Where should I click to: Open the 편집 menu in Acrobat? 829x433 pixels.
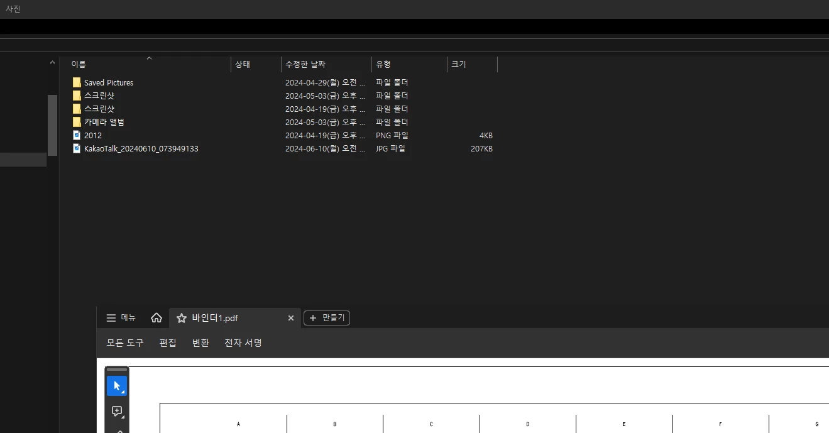[x=168, y=343]
